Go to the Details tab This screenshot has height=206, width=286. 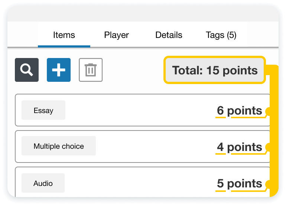tap(169, 35)
